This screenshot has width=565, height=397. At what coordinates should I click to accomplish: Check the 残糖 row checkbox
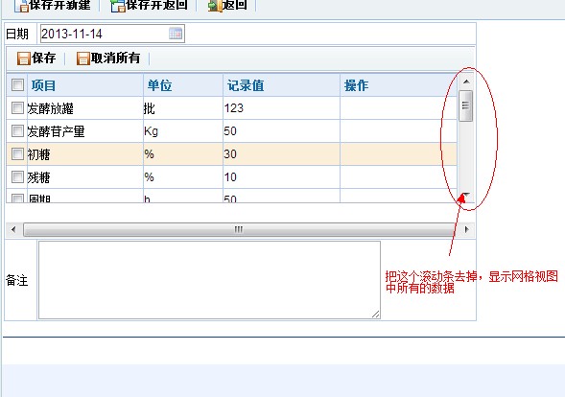[x=17, y=176]
